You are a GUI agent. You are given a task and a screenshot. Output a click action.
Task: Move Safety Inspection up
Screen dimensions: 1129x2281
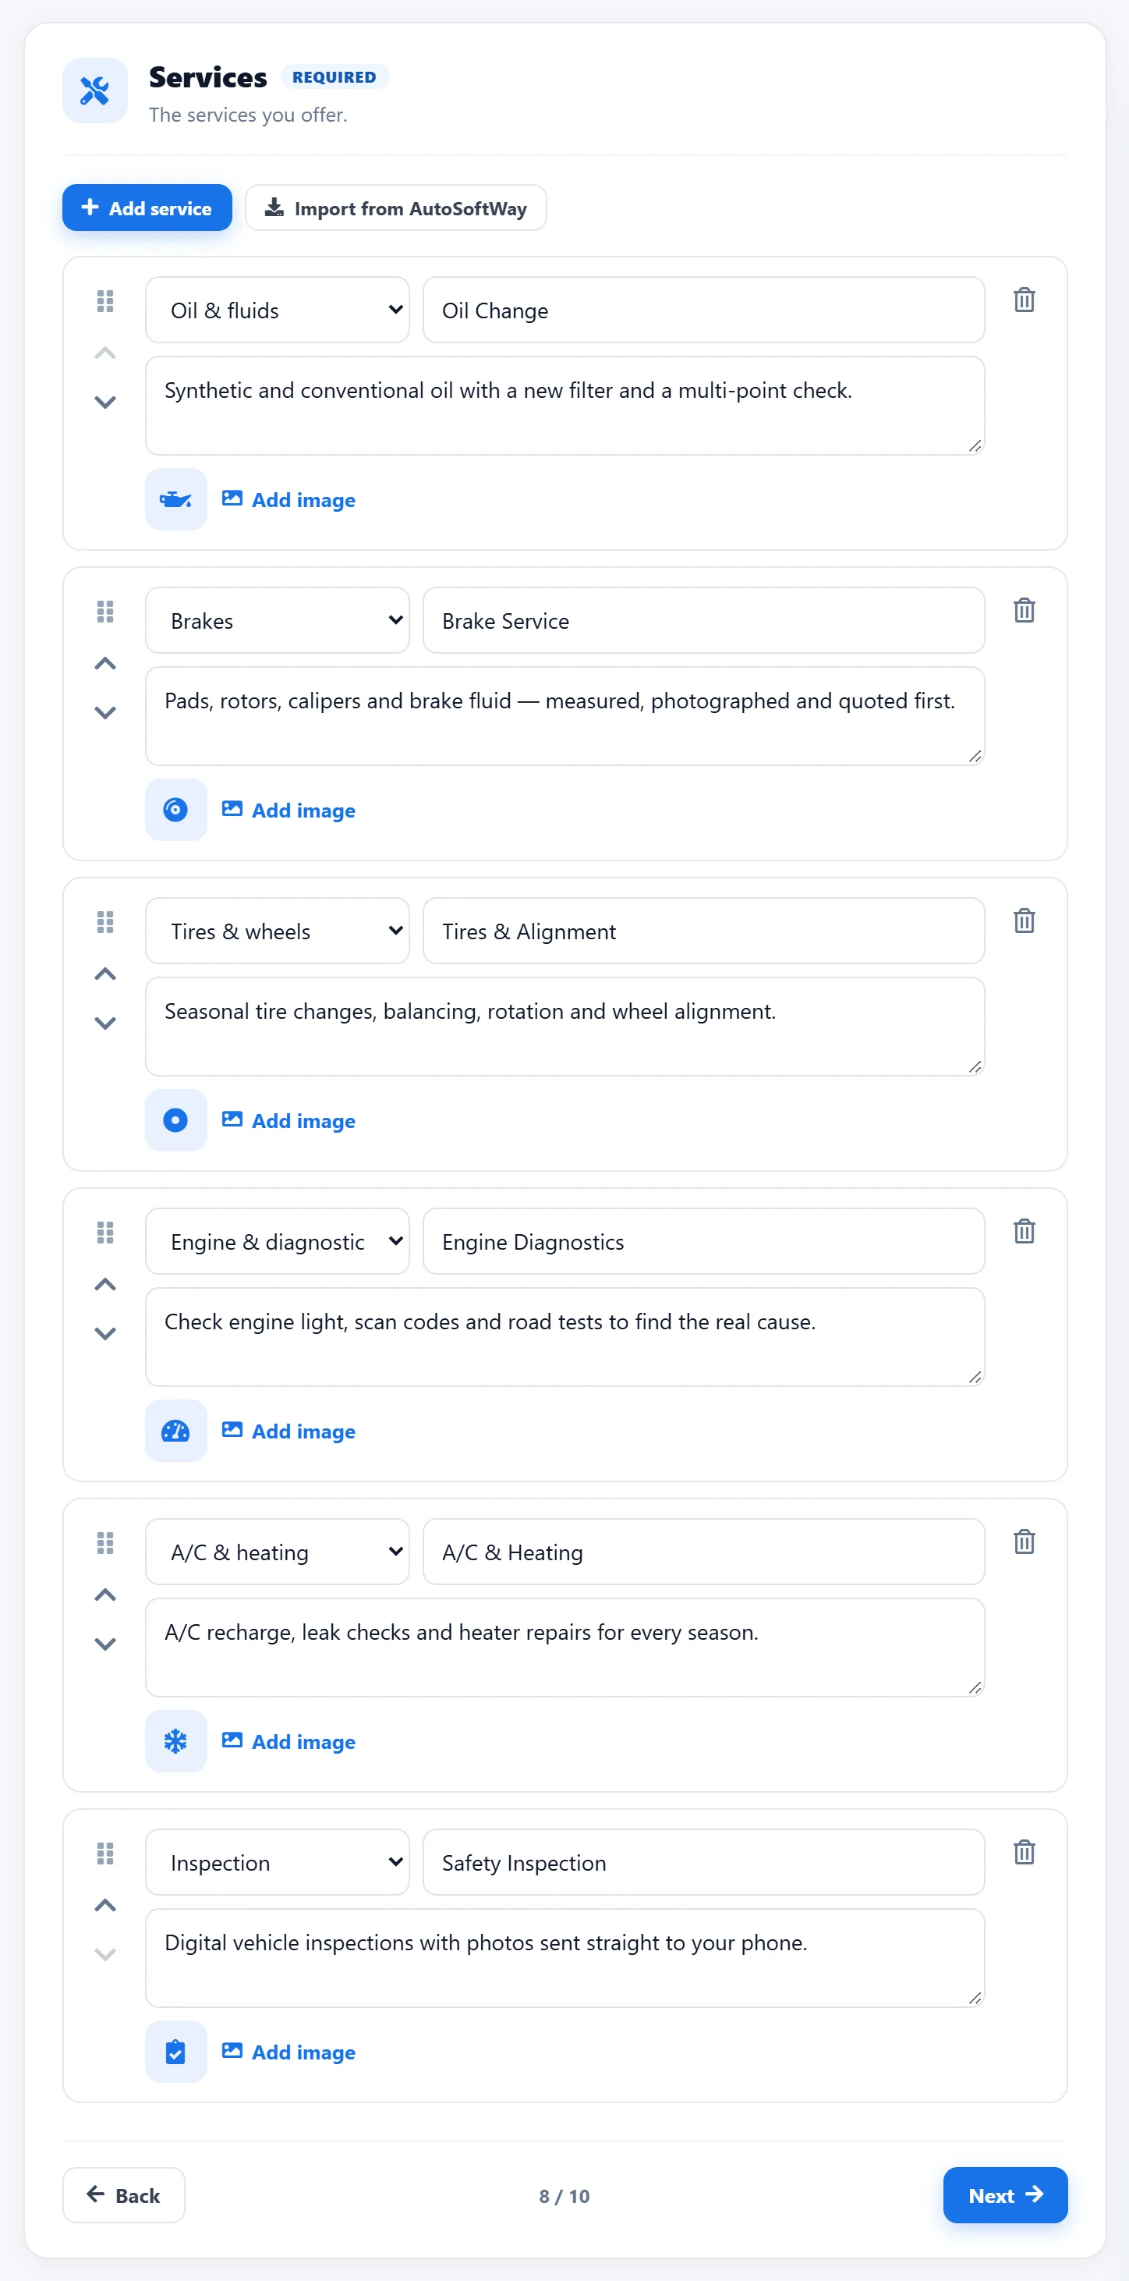point(105,1906)
